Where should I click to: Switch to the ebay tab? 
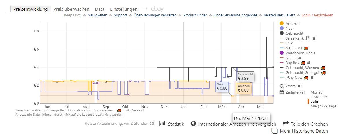157,9
